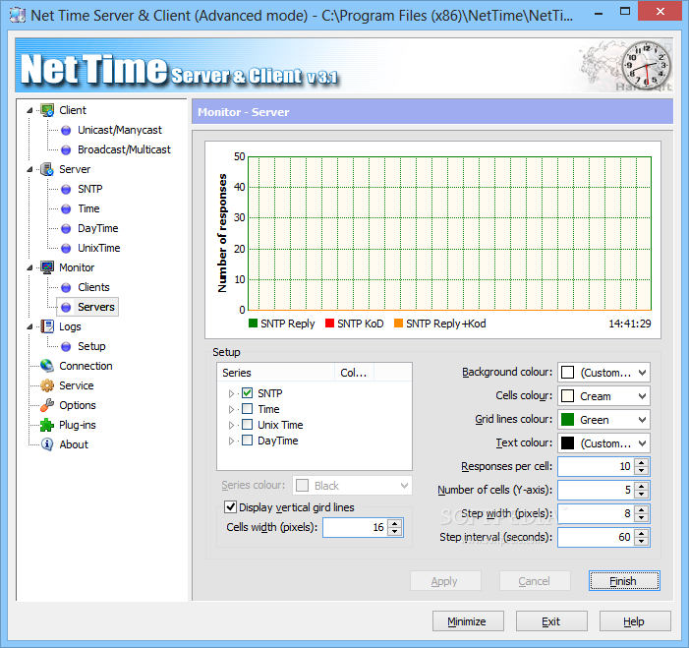Expand the SNTP series row

pos(231,393)
